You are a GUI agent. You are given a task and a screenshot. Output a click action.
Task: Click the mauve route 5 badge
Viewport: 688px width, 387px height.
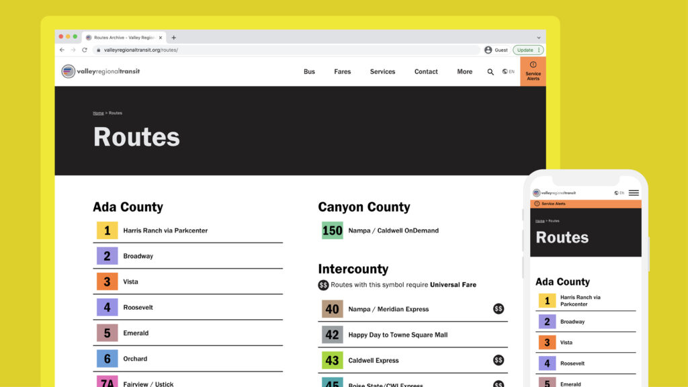point(107,333)
